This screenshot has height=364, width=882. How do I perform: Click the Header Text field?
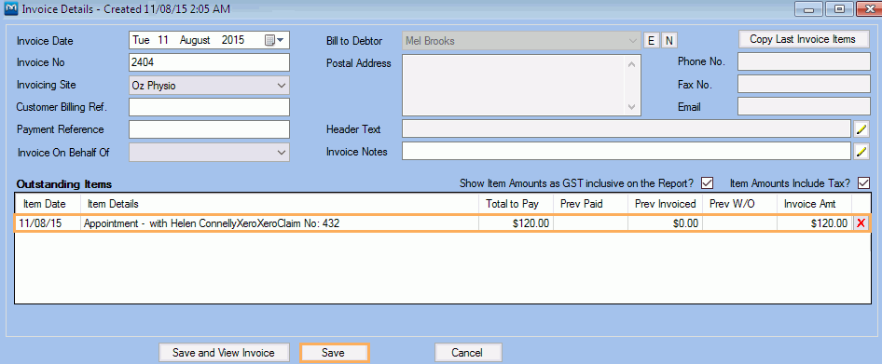coord(626,129)
